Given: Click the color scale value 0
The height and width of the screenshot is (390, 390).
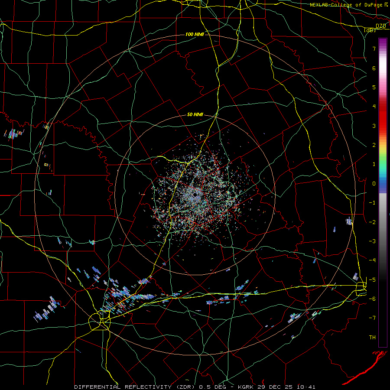Looking at the screenshot, I should pyautogui.click(x=374, y=184).
